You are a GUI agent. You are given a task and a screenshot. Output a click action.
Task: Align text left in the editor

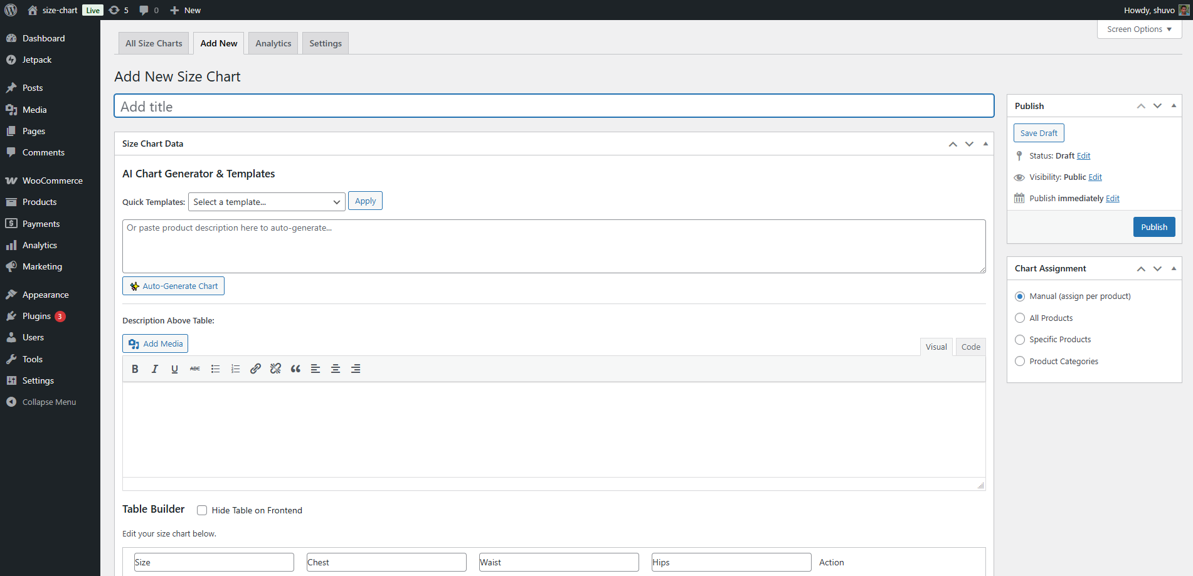[x=315, y=369]
